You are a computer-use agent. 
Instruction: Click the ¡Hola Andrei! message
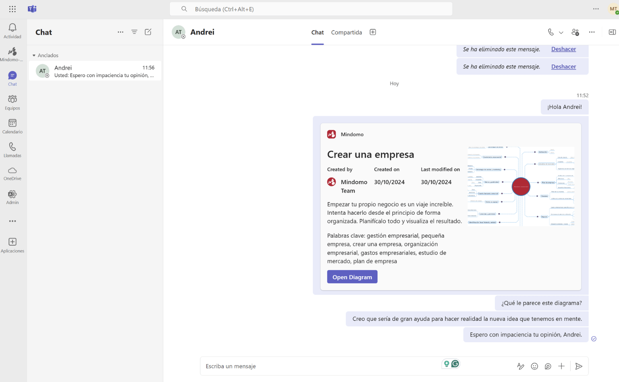pos(564,107)
